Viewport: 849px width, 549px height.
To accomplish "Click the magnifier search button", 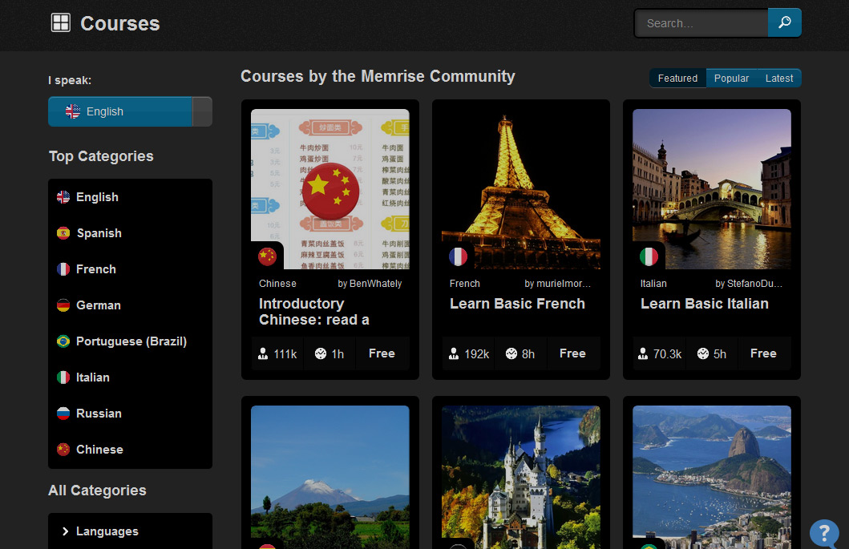I will pyautogui.click(x=785, y=22).
